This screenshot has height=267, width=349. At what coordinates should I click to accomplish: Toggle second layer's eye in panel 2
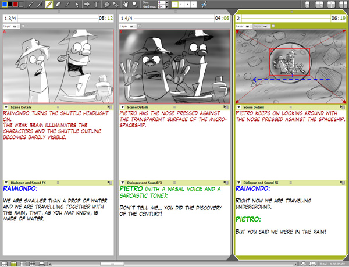pos(265,26)
